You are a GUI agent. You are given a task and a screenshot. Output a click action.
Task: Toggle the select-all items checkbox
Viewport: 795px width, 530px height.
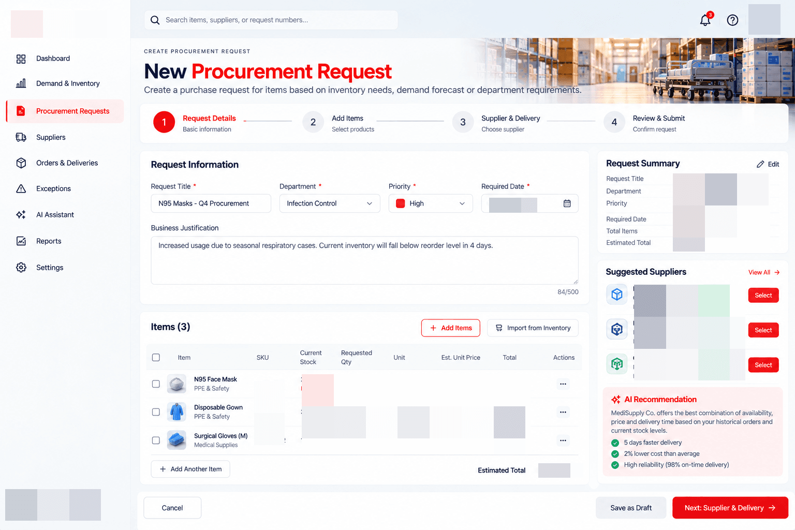(156, 357)
